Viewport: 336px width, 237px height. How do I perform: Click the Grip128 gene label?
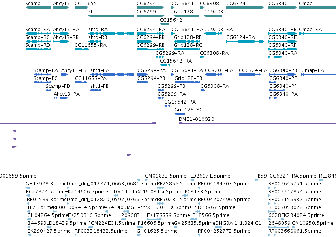point(183,12)
